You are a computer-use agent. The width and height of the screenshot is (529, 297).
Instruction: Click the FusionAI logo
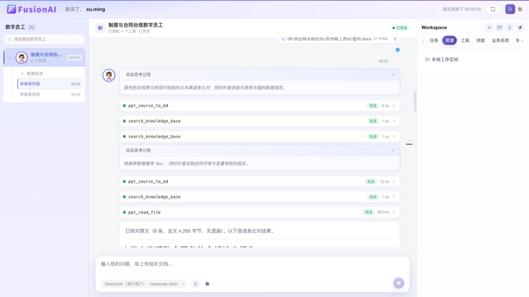click(31, 9)
